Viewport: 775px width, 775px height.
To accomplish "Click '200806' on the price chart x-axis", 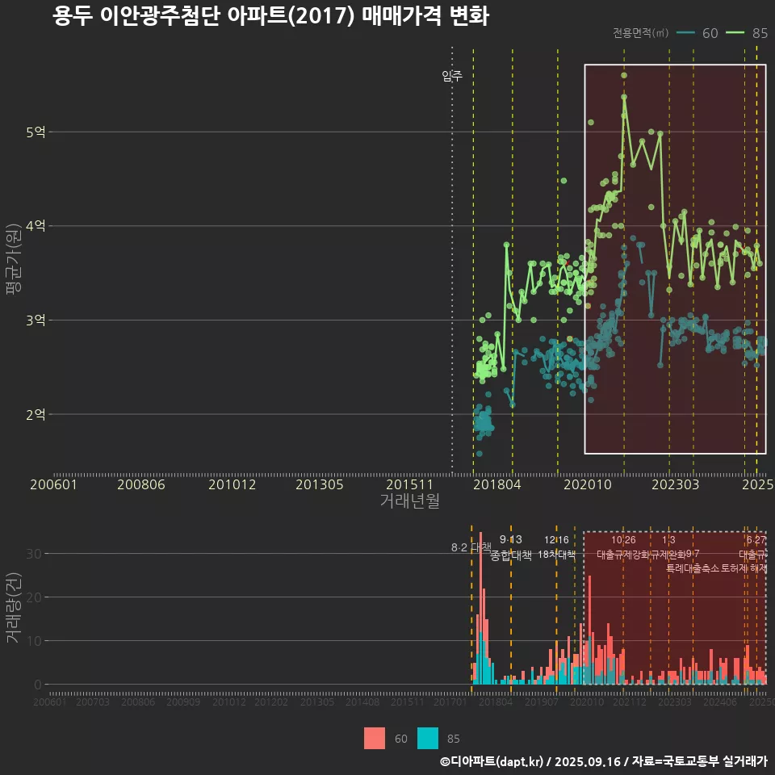I will tap(140, 484).
